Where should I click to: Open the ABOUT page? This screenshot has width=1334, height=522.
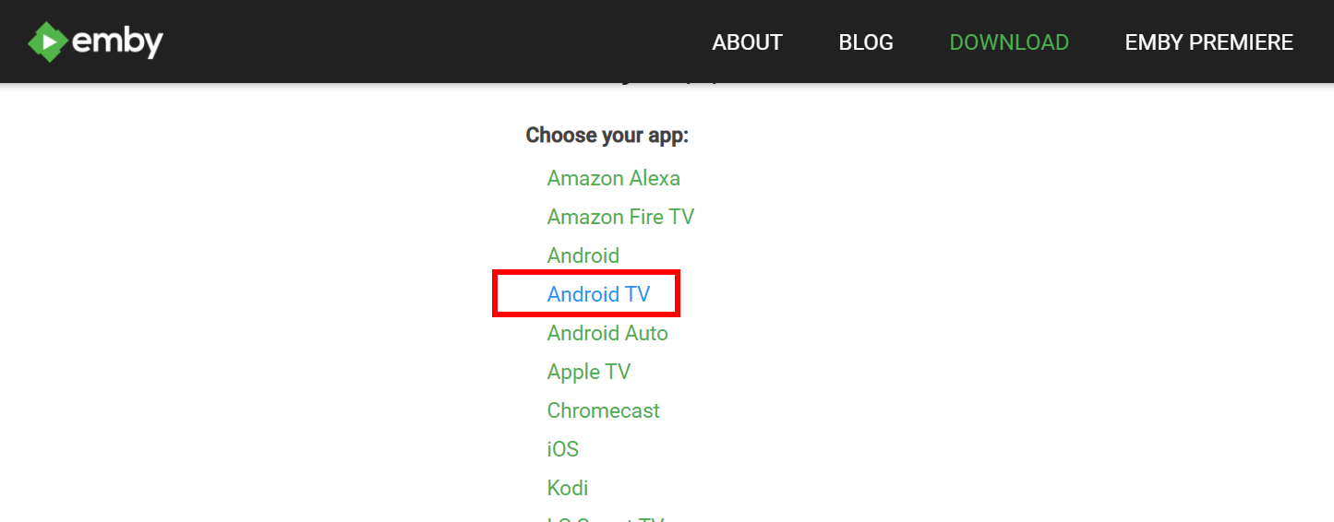click(747, 42)
